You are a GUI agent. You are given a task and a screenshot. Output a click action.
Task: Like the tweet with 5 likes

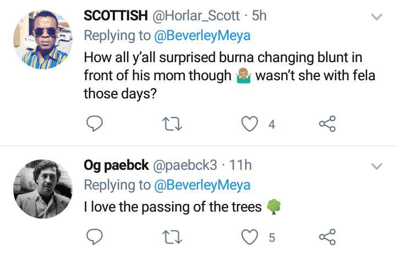(x=251, y=237)
